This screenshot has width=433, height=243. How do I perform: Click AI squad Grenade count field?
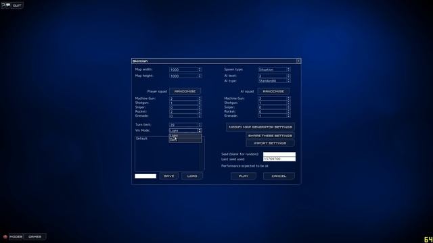point(272,116)
